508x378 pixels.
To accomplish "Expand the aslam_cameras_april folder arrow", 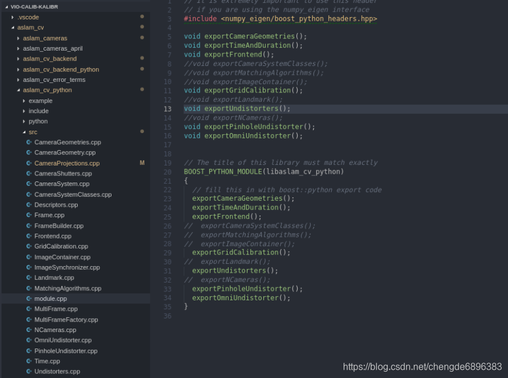I will (18, 48).
